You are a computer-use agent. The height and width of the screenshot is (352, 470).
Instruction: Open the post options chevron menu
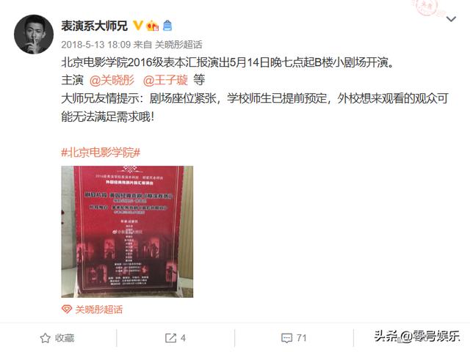(x=451, y=19)
